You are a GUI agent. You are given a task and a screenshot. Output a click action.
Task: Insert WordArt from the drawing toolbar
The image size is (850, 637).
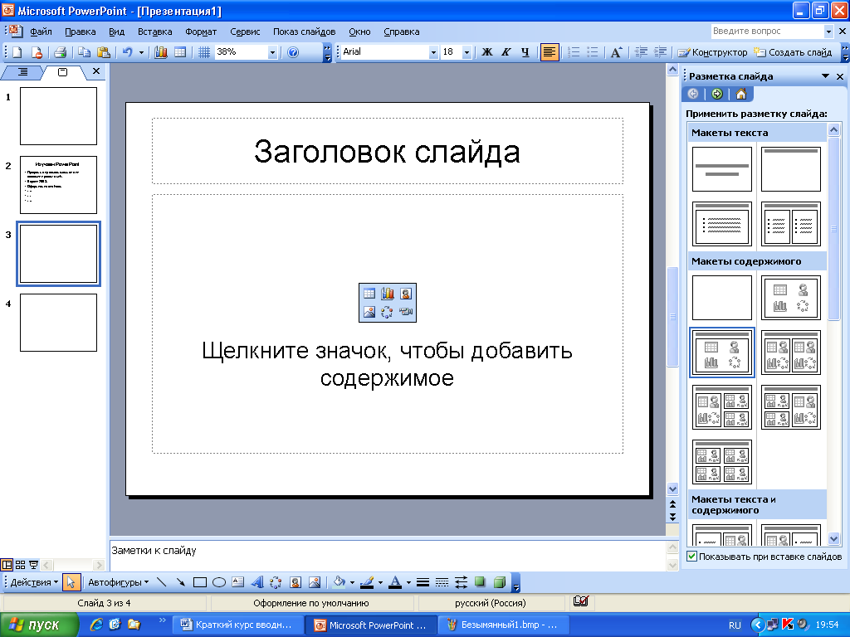257,582
